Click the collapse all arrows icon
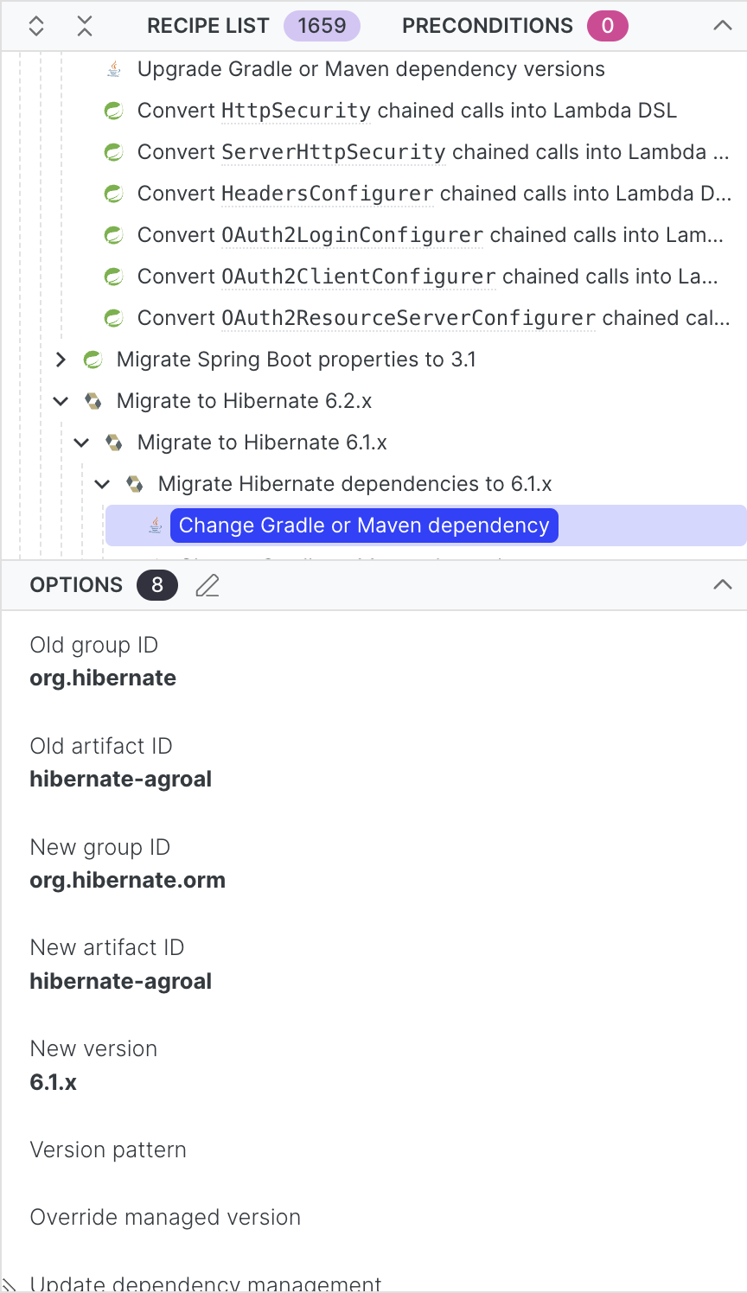747x1293 pixels. coord(84,26)
